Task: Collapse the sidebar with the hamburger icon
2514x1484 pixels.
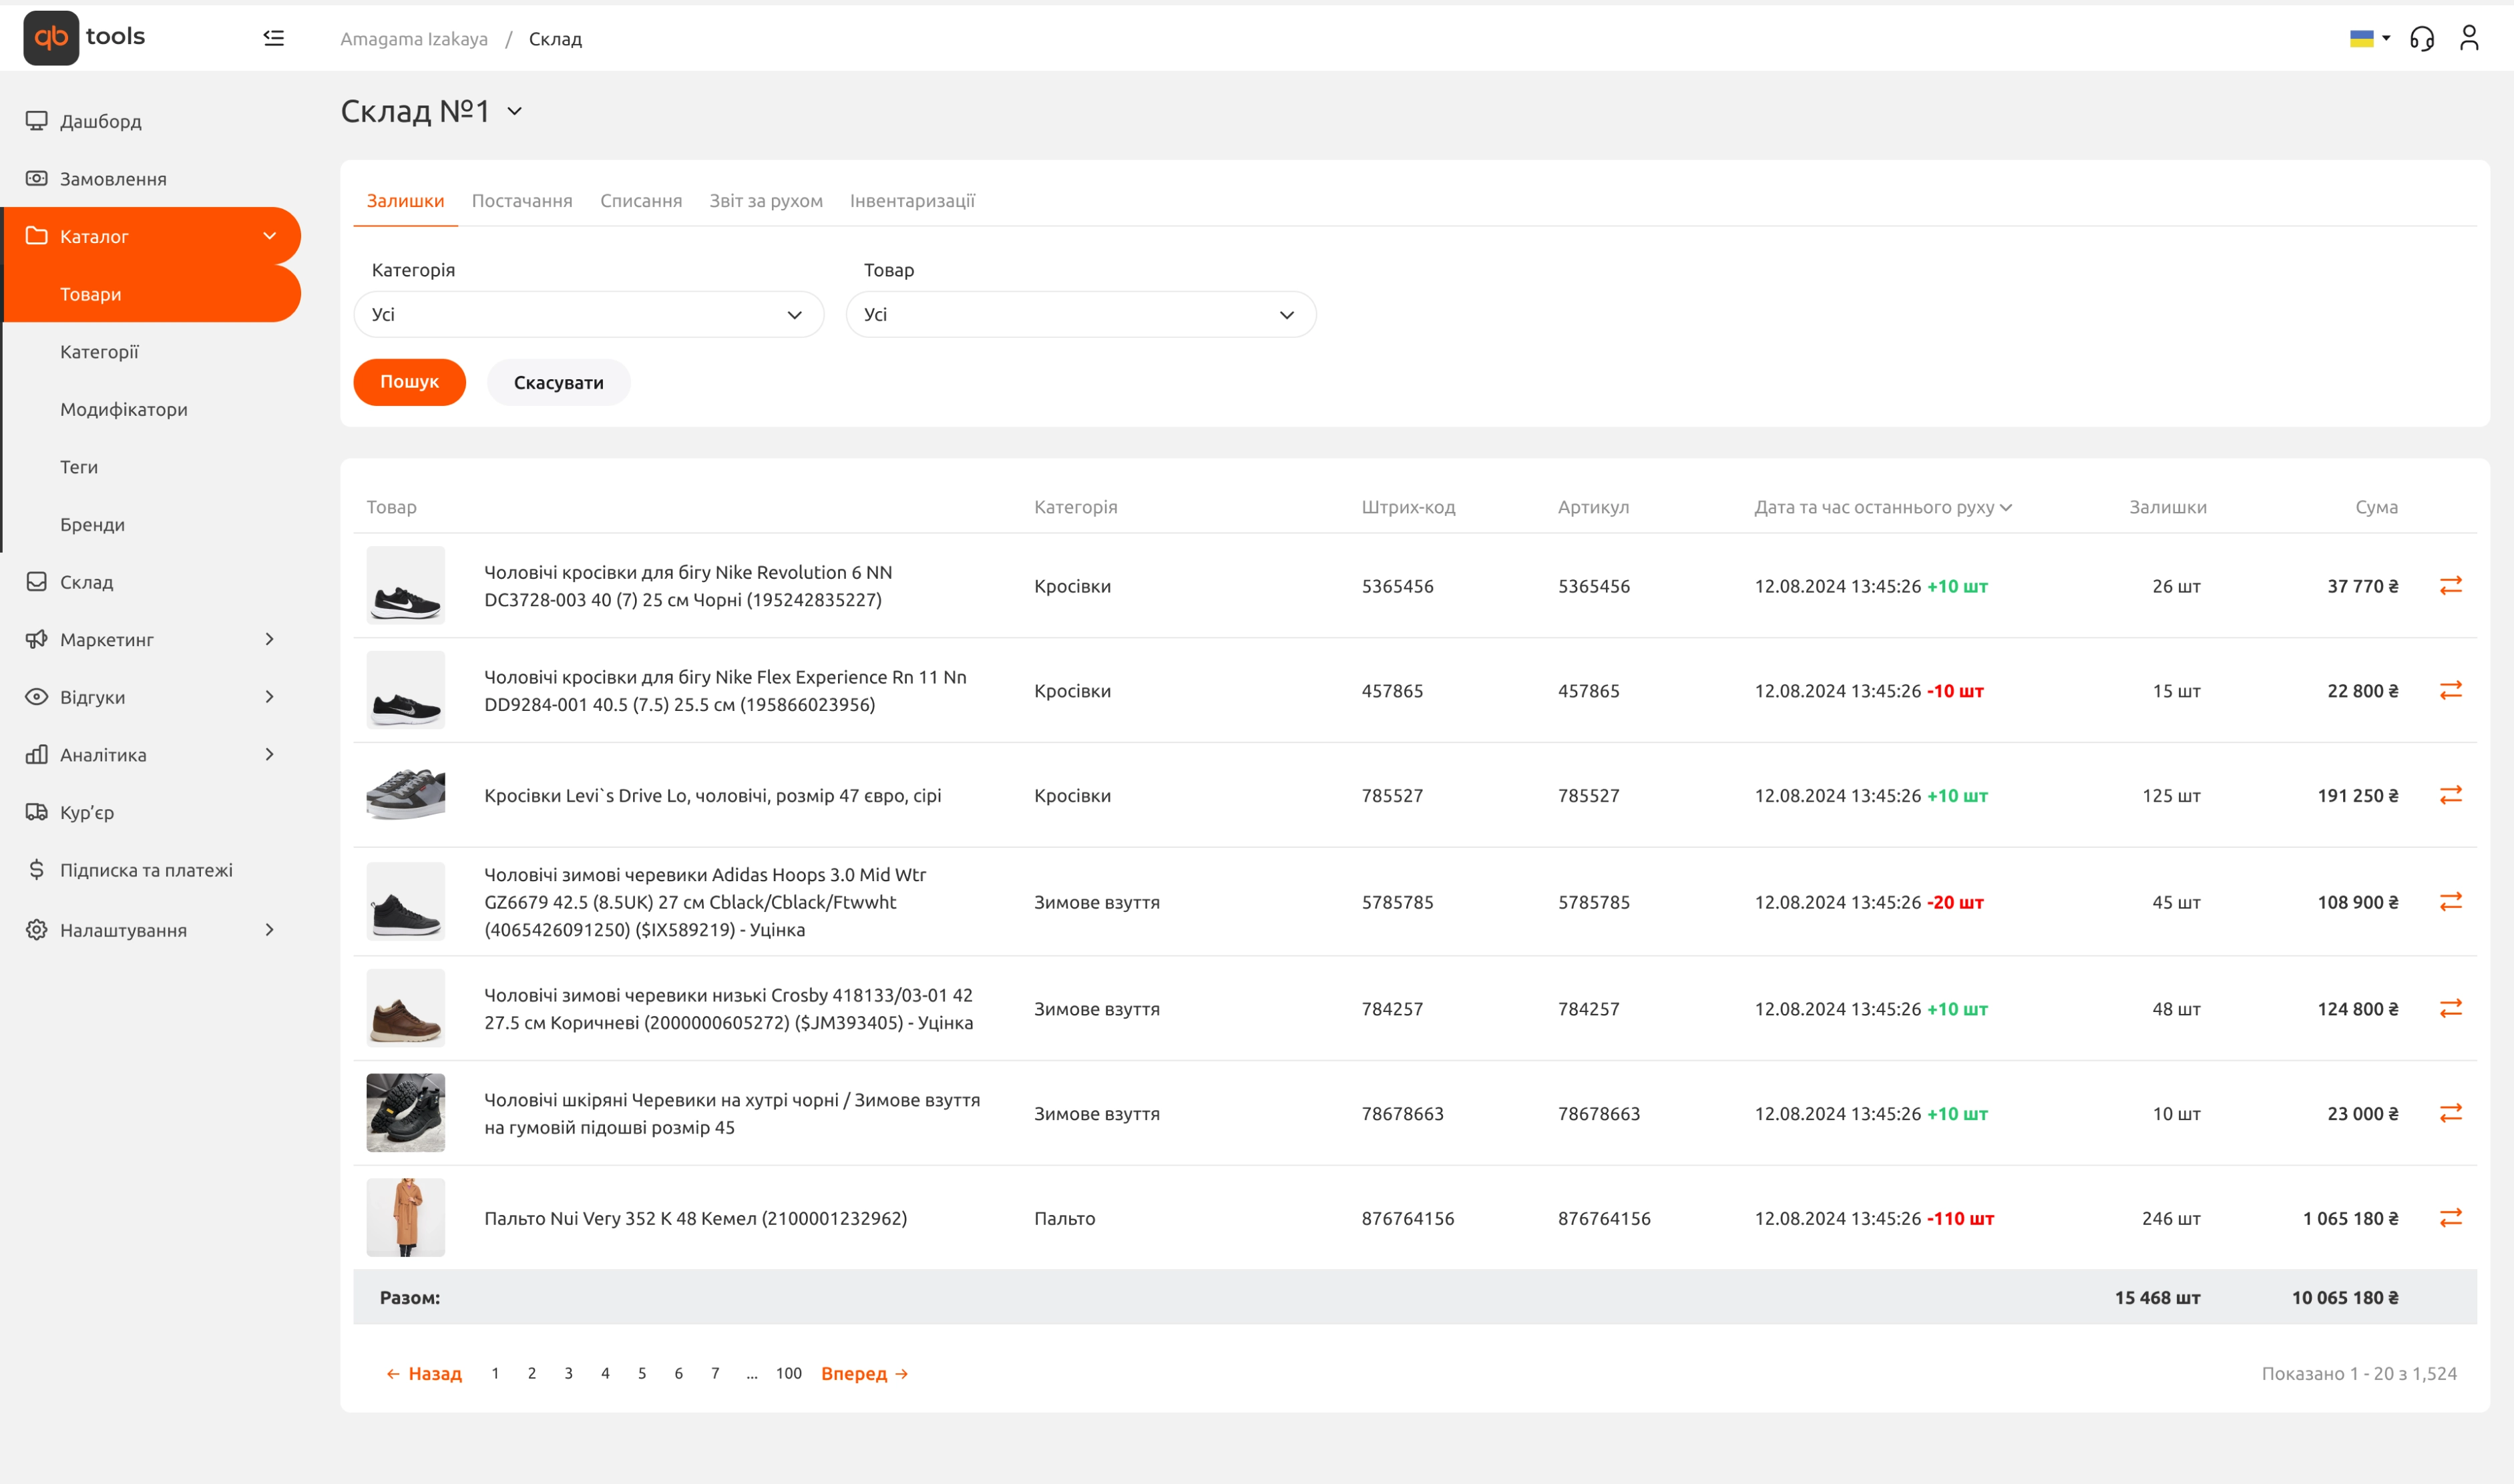Action: (x=273, y=38)
